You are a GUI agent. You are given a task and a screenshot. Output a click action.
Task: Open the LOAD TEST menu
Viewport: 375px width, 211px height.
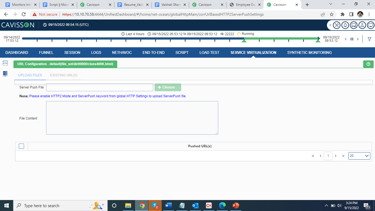pyautogui.click(x=209, y=52)
